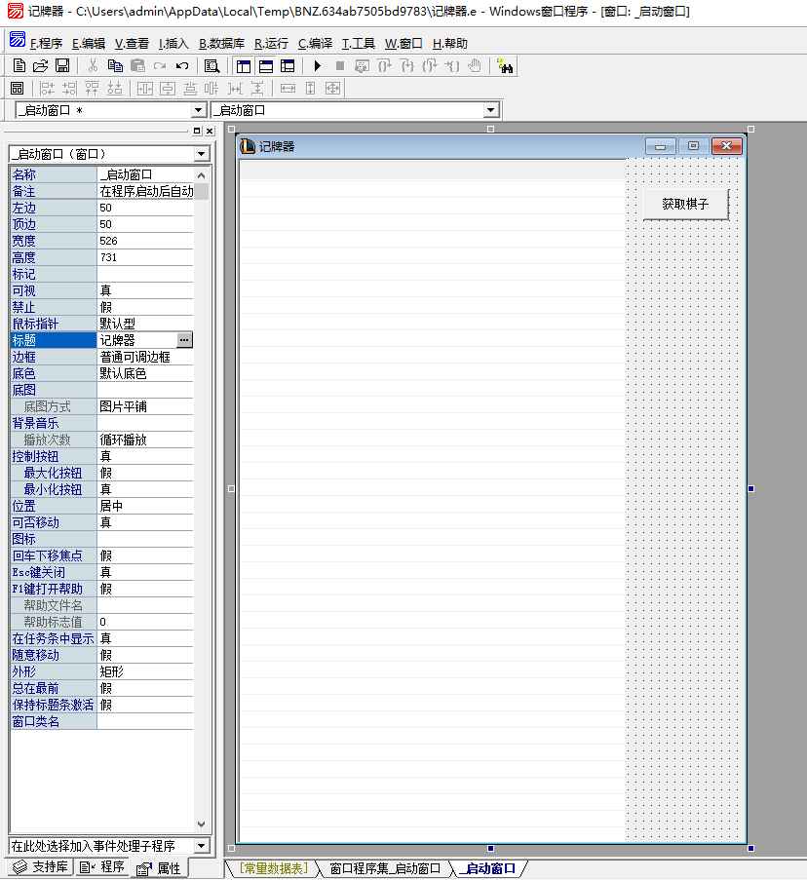Open the right _启动窗口 combo box in the toolbar
The width and height of the screenshot is (807, 880).
pos(490,110)
